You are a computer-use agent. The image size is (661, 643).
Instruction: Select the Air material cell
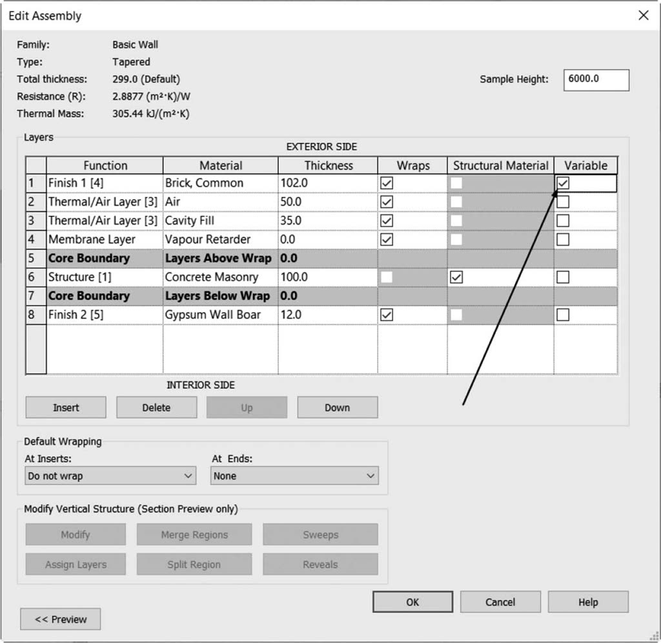[221, 202]
